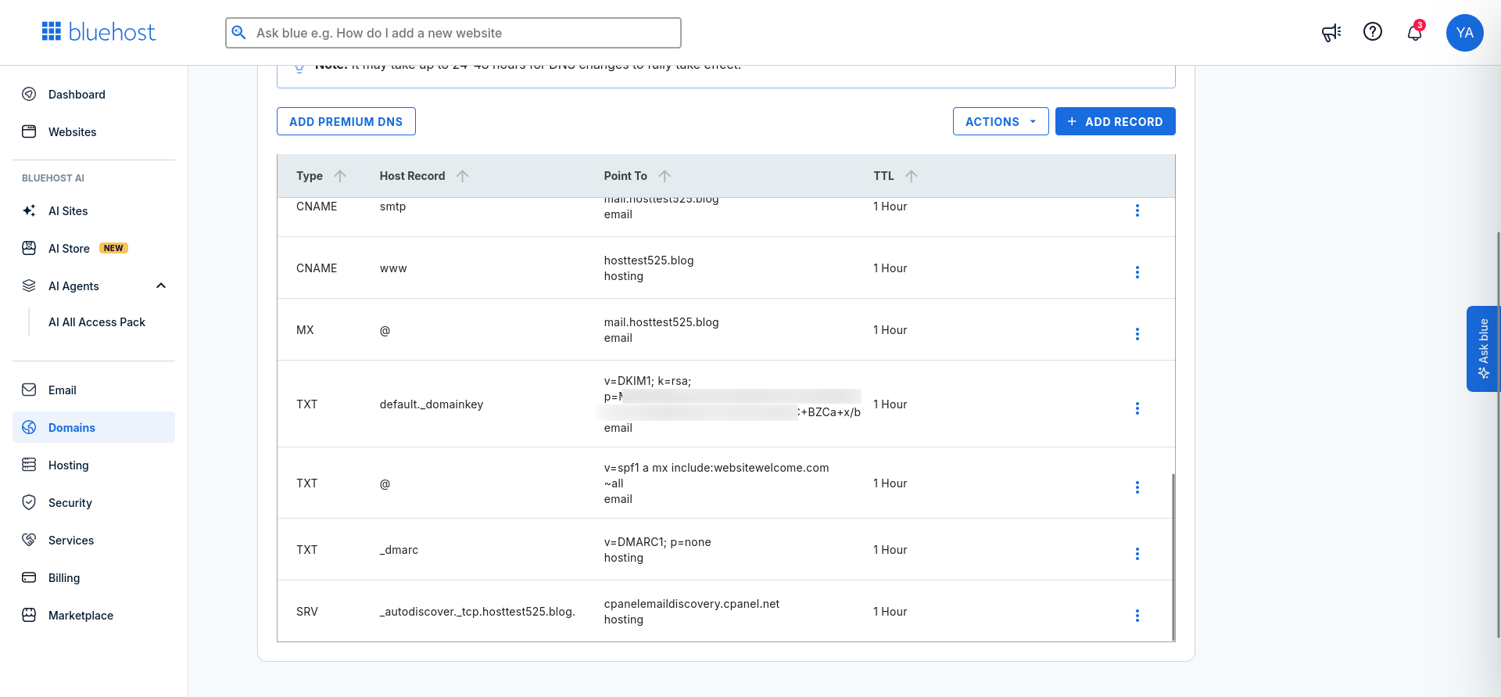Click the MX type cell
The image size is (1501, 697).
(x=305, y=330)
